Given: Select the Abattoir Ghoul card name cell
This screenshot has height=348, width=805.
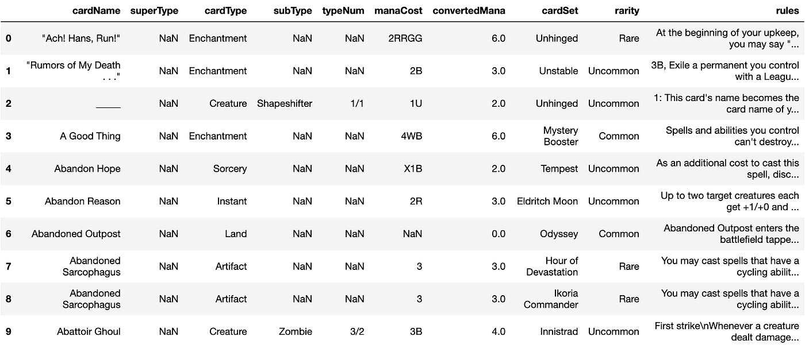Looking at the screenshot, I should [x=89, y=331].
